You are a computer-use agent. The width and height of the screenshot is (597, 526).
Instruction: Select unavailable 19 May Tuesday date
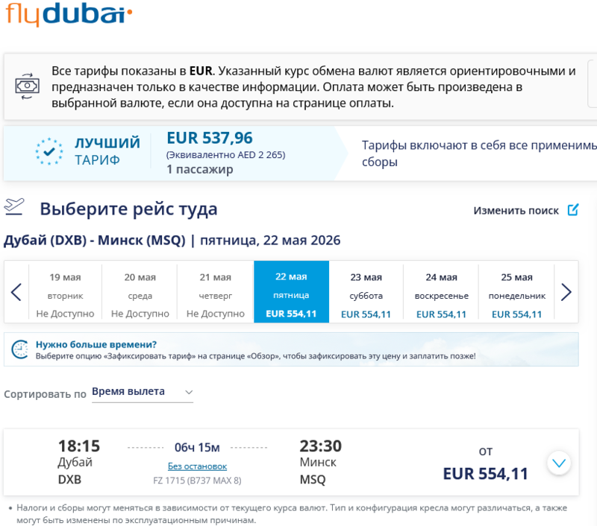tap(65, 292)
